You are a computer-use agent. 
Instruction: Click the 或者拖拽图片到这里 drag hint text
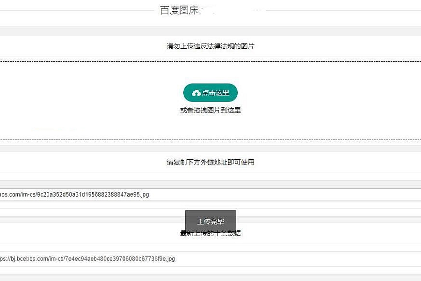(210, 111)
